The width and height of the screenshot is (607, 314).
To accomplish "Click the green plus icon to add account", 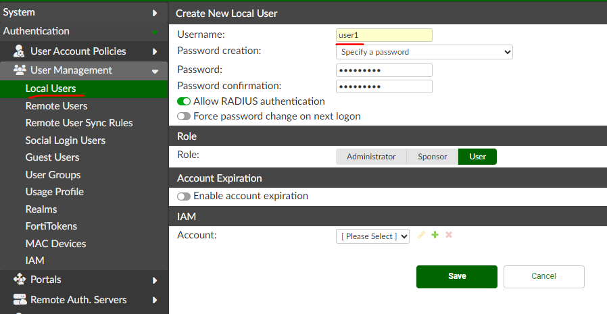I will point(435,235).
